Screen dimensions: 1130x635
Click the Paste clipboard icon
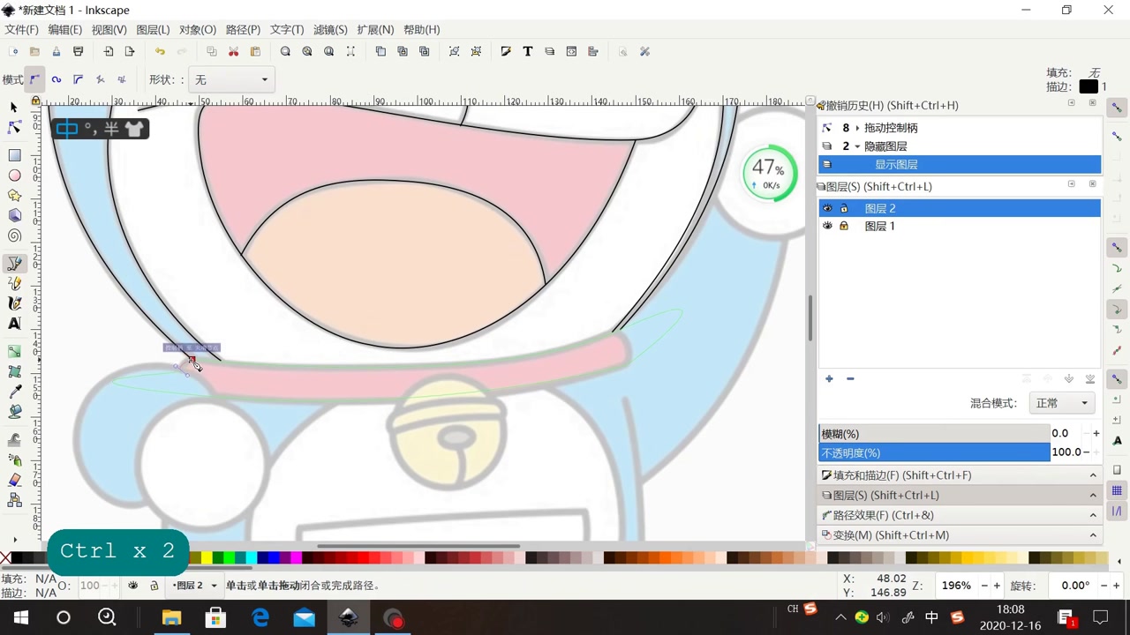255,51
